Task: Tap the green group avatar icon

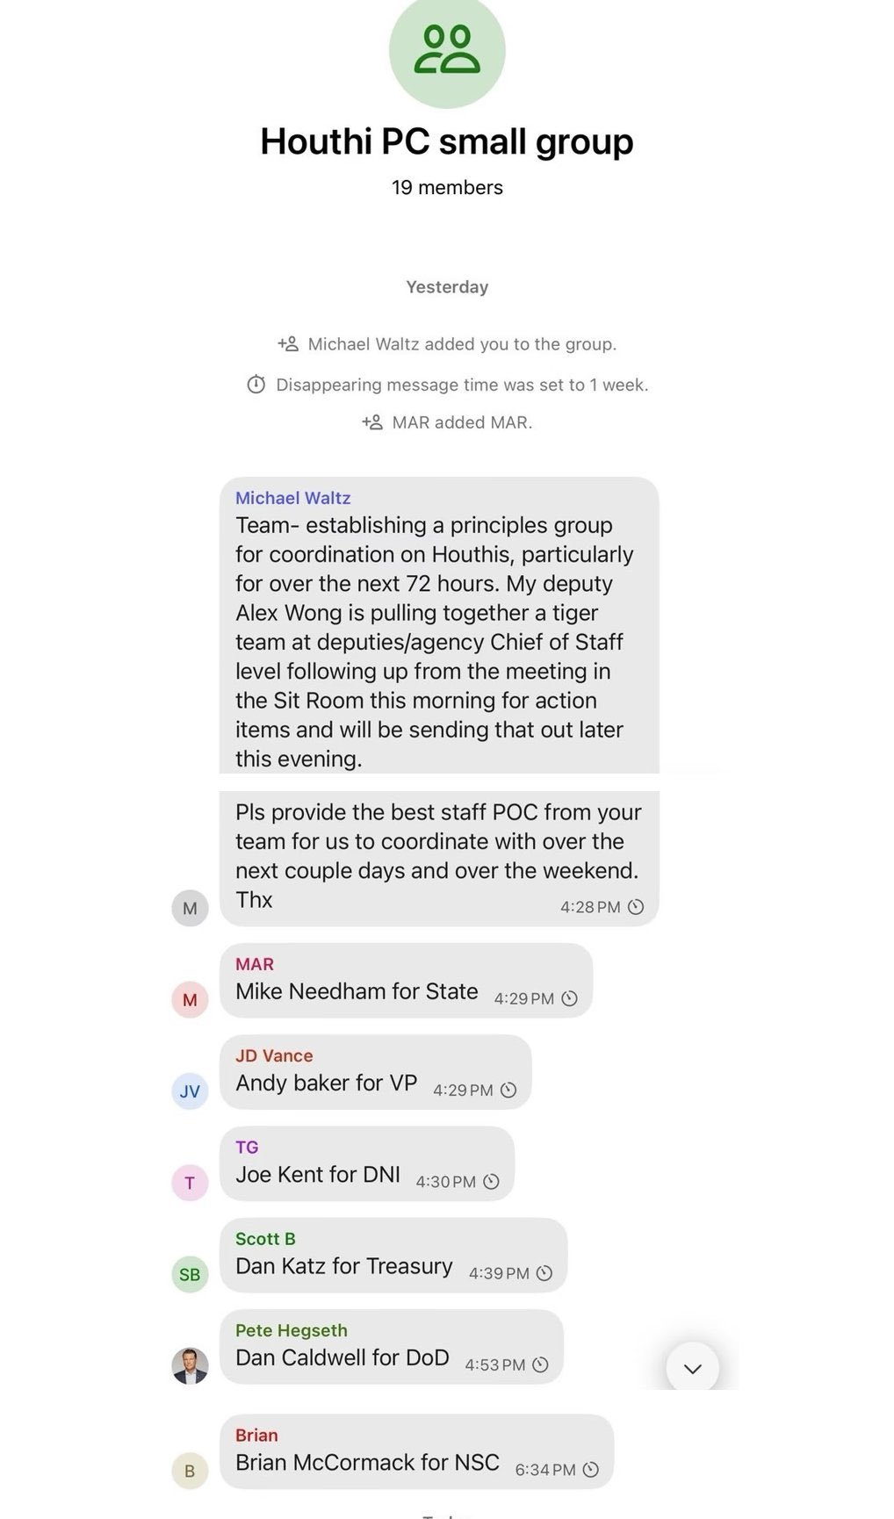Action: click(x=447, y=51)
